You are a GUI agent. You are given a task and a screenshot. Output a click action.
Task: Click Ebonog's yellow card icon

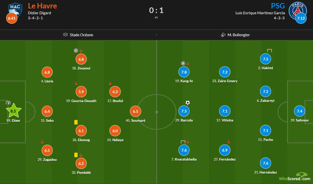coord(76,122)
